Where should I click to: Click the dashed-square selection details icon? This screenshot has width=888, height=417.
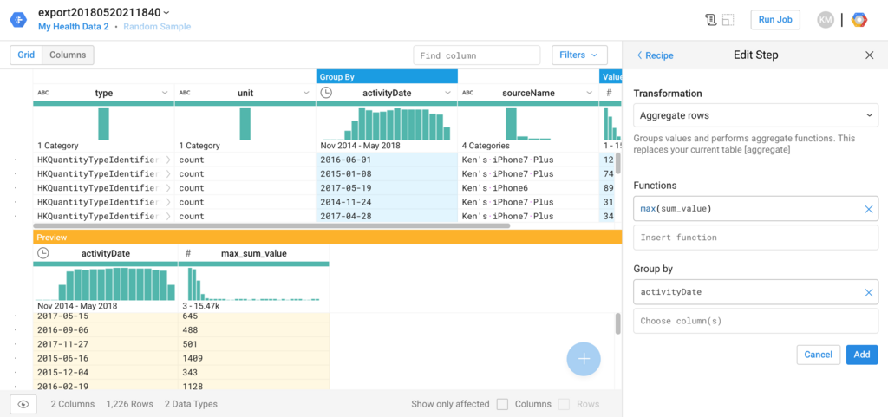(728, 20)
